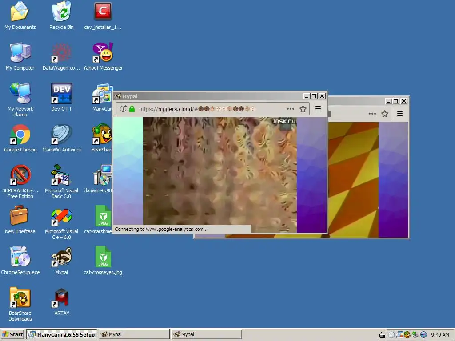Select the DataWagon.co shortcut
This screenshot has width=455, height=341.
pos(61,56)
